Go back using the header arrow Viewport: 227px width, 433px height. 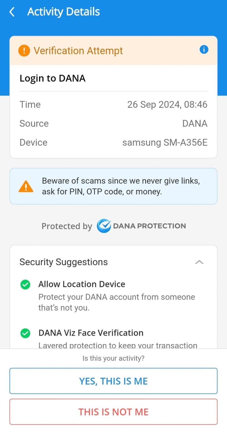pos(12,12)
